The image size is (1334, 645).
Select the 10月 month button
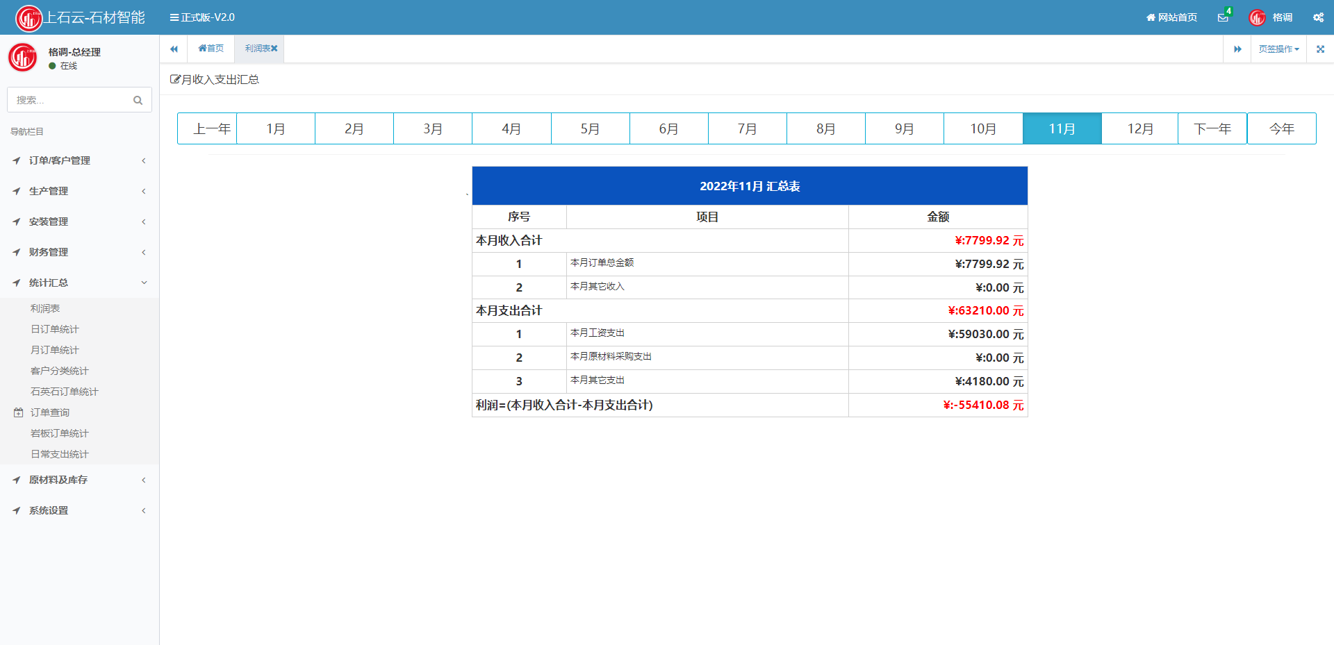983,128
